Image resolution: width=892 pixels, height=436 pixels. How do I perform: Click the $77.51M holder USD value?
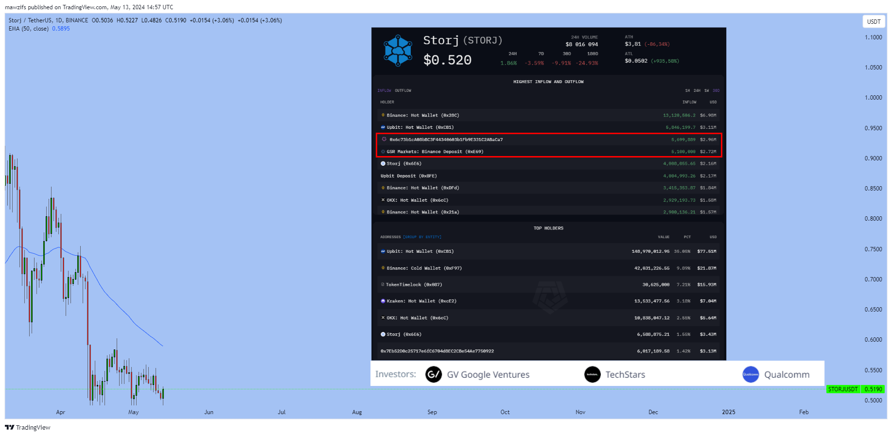click(x=707, y=251)
